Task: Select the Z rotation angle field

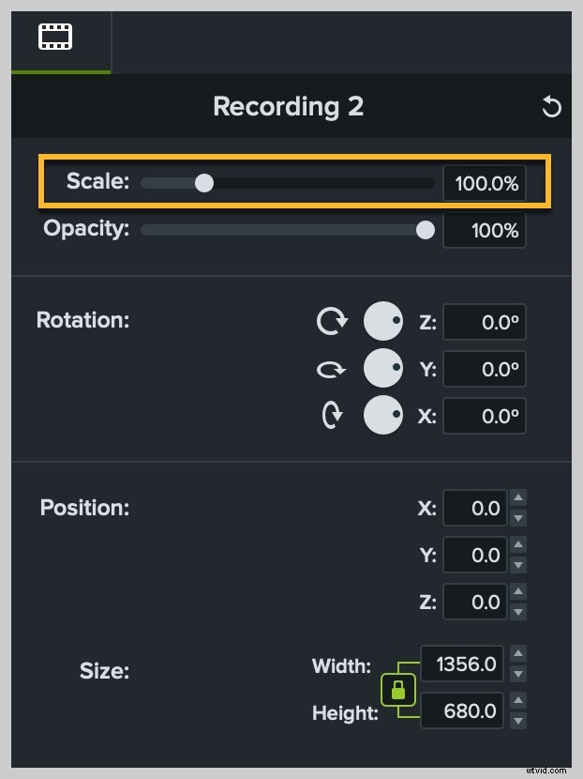Action: click(x=484, y=321)
